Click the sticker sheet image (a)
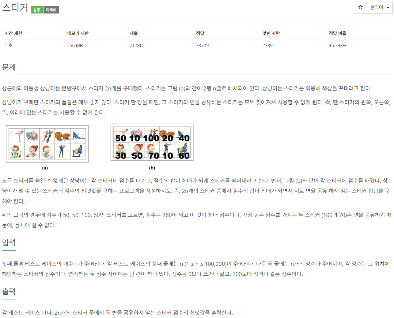The height and width of the screenshot is (318, 394). [47, 144]
